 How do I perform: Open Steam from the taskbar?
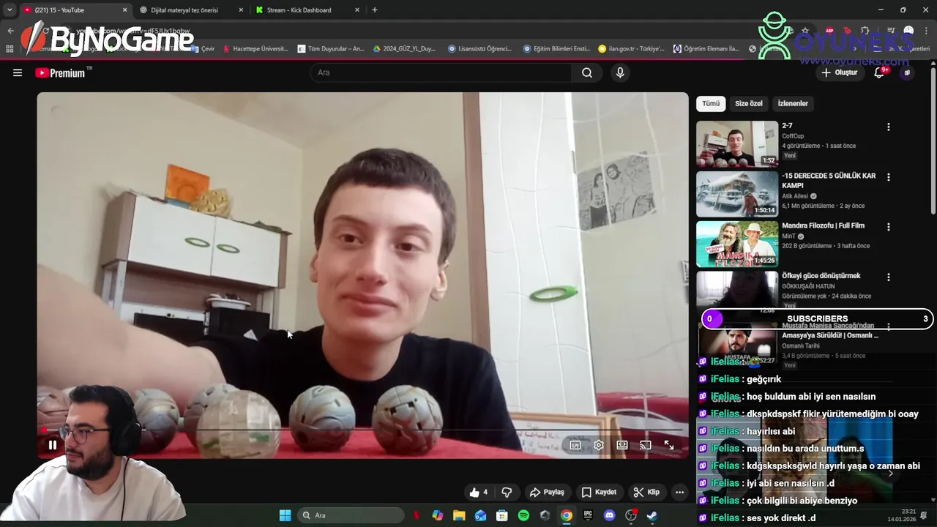click(x=652, y=515)
